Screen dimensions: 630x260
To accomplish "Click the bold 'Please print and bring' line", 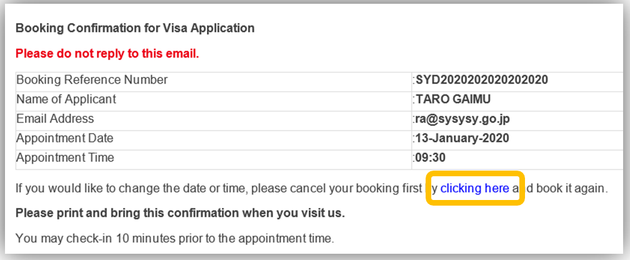I will pyautogui.click(x=180, y=213).
